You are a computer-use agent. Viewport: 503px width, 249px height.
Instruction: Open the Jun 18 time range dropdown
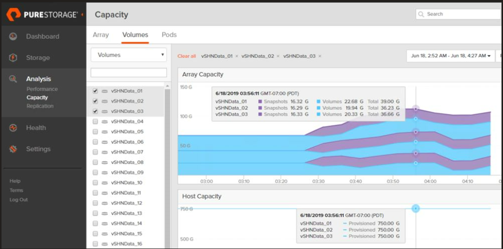(x=451, y=56)
